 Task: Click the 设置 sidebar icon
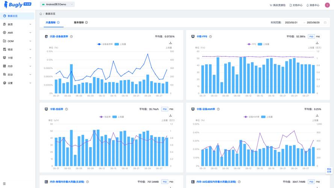[x=5, y=83]
